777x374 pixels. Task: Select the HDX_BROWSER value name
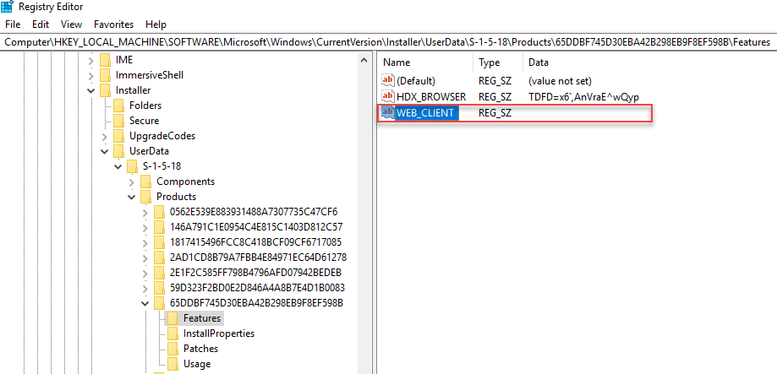tap(431, 96)
